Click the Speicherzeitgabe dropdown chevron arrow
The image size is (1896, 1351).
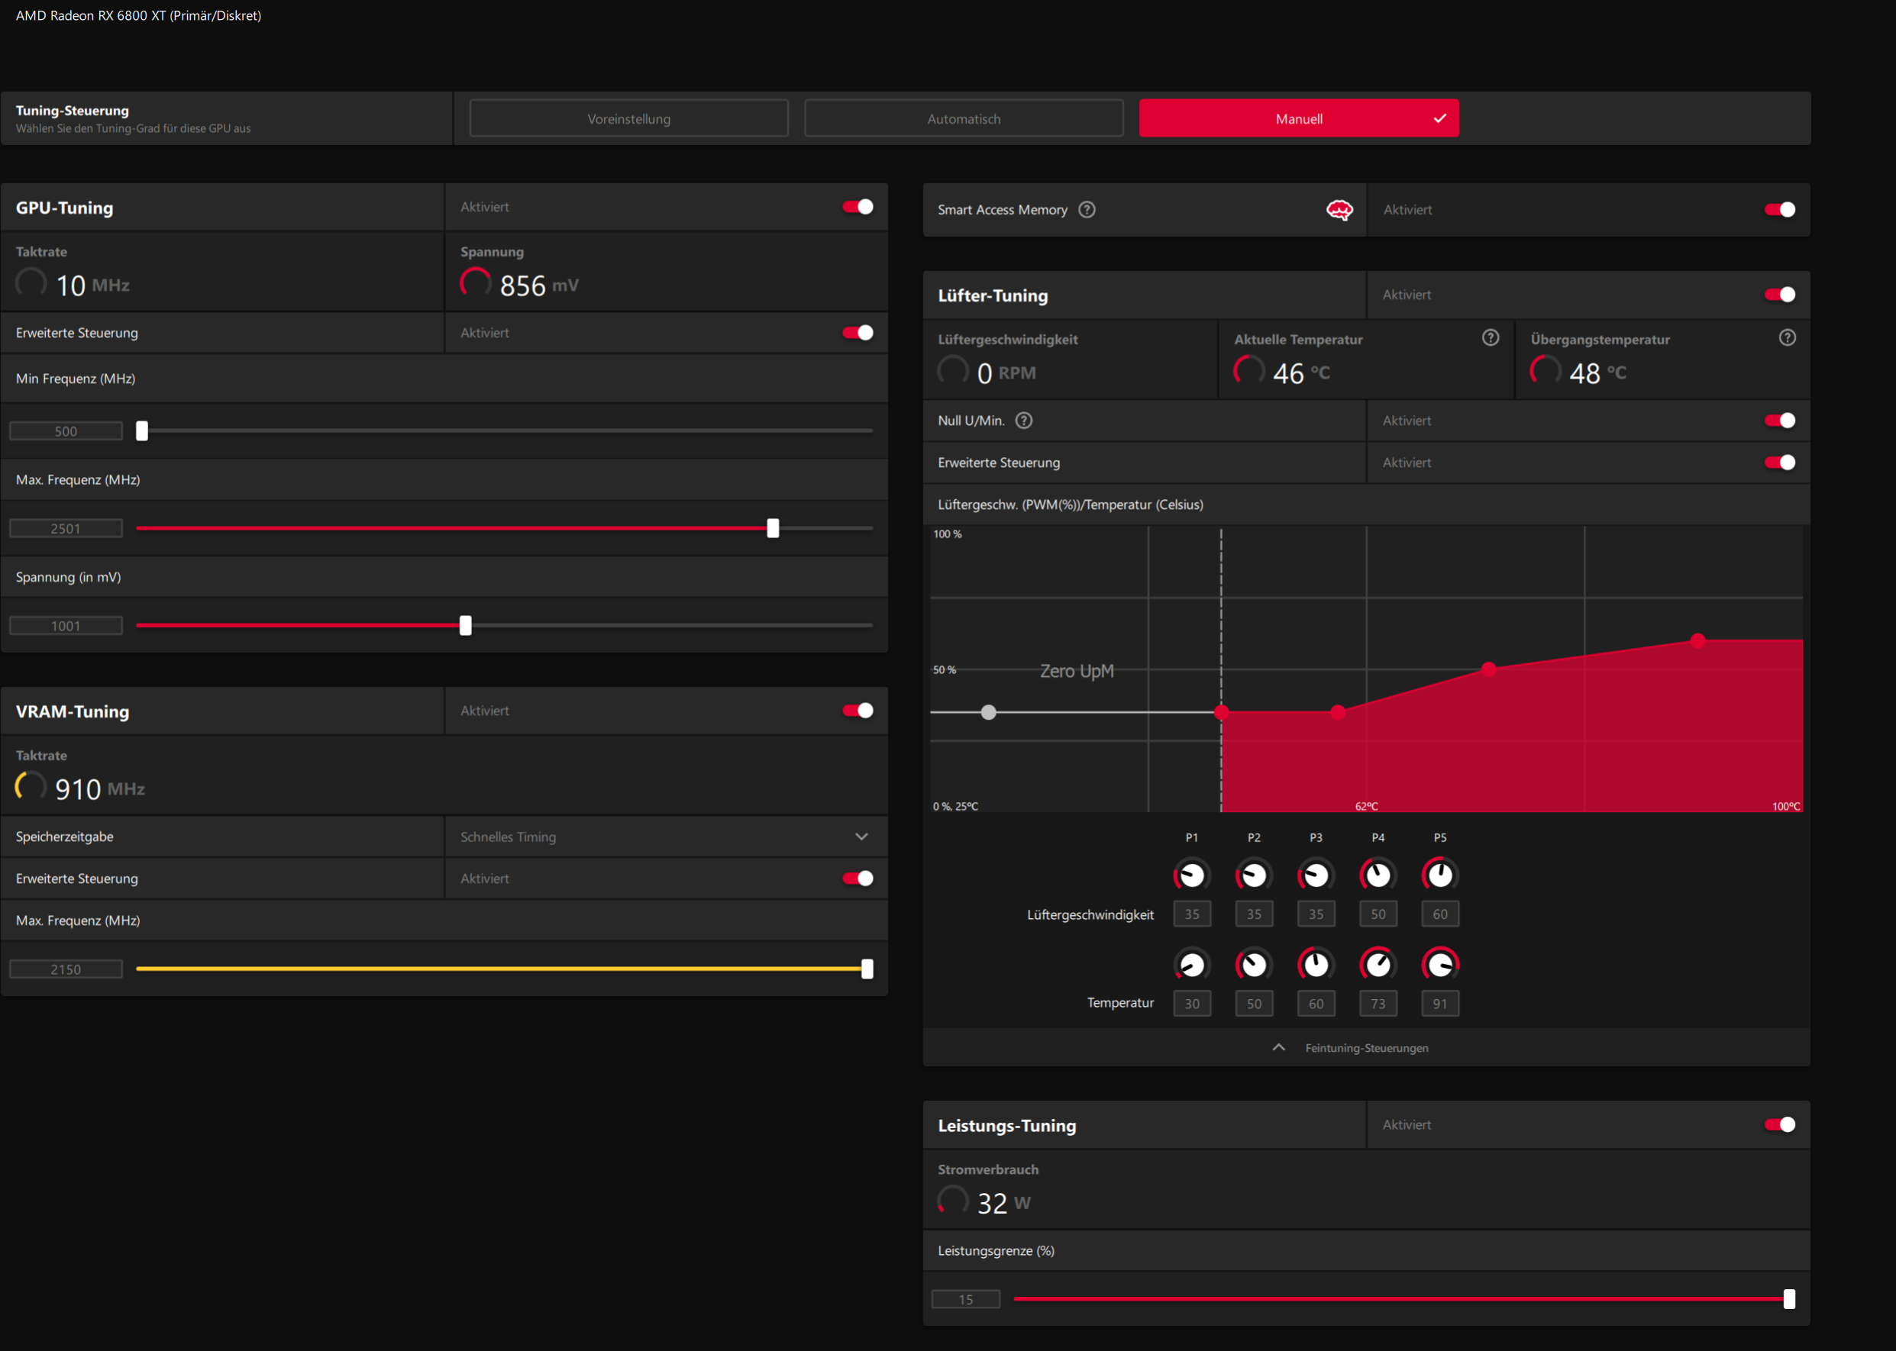click(x=861, y=837)
